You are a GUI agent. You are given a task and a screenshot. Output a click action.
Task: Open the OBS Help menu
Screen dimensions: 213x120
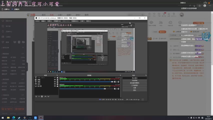[x=89, y=21]
